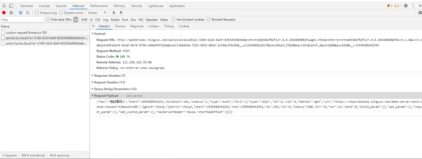Image resolution: width=422 pixels, height=159 pixels.
Task: Open the Preview tab of request
Action: point(120,26)
